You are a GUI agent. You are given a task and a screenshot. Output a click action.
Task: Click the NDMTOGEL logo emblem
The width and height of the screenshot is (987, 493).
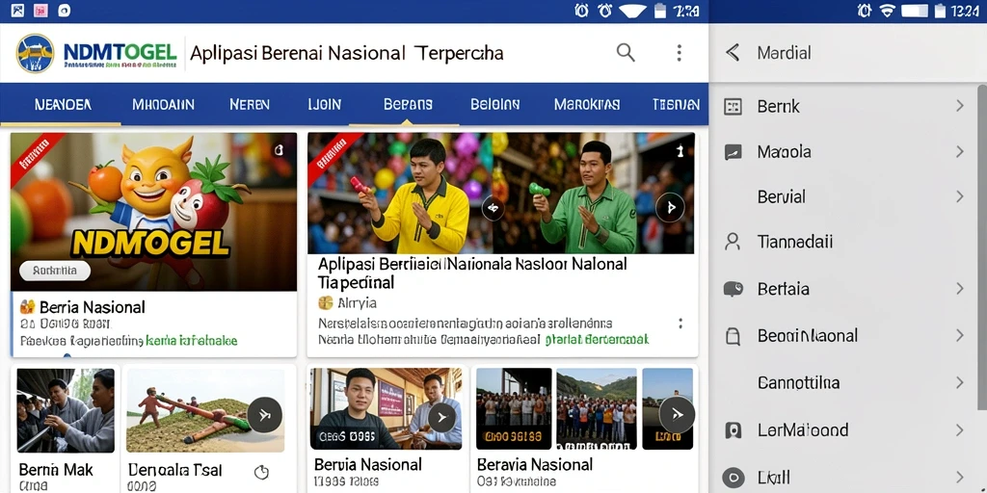pos(35,53)
